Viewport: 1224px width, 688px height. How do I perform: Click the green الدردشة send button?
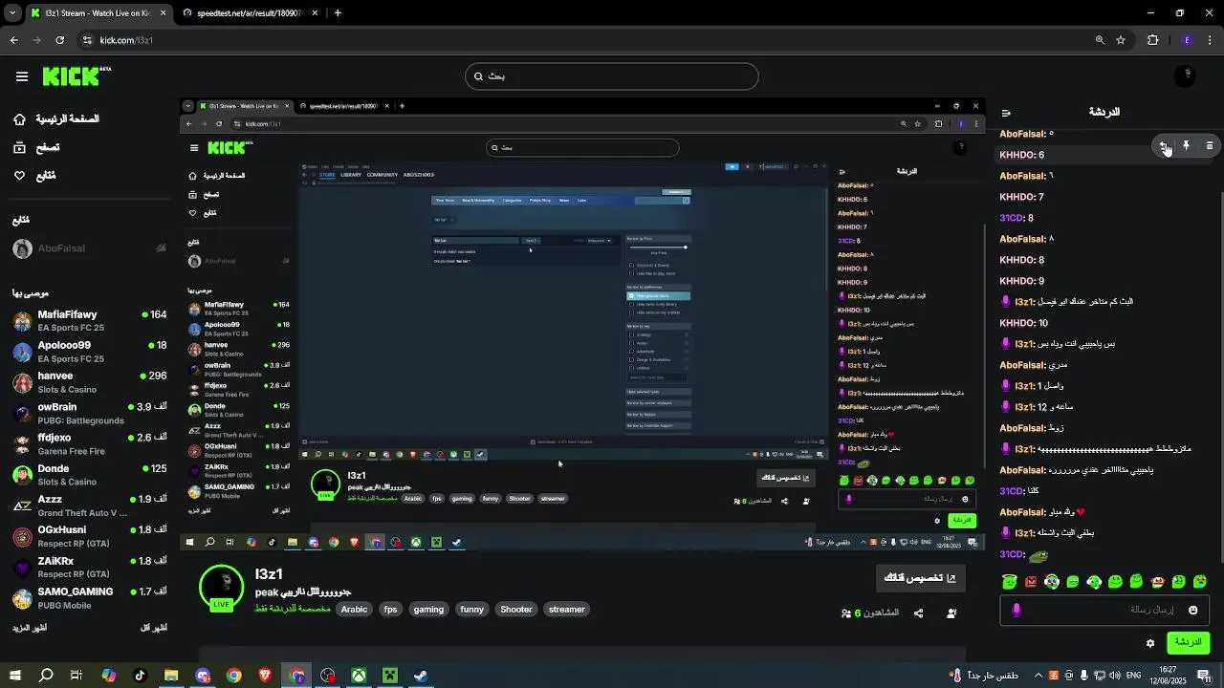pyautogui.click(x=1189, y=643)
